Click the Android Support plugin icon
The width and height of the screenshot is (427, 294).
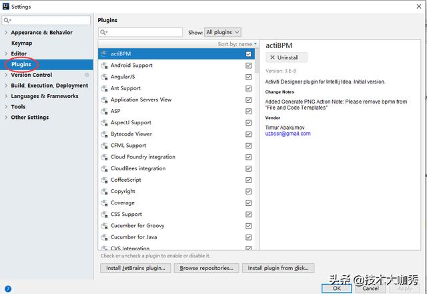coord(104,65)
